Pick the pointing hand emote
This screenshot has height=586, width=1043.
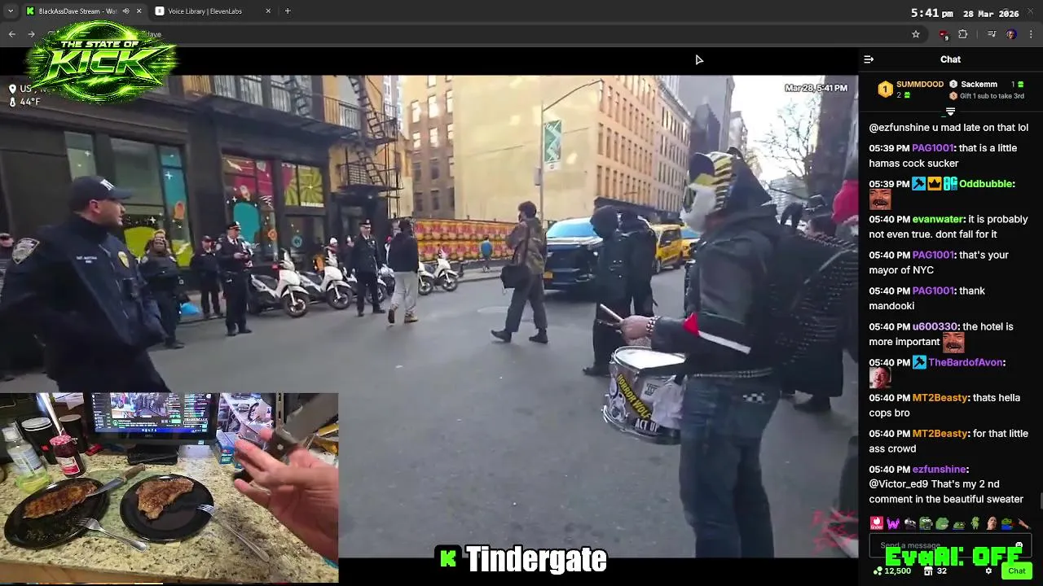point(1023,523)
